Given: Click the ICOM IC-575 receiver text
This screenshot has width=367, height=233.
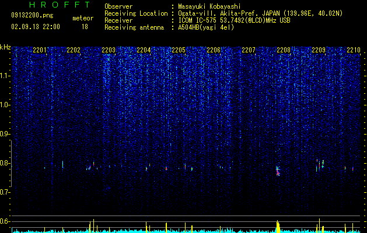Looking at the screenshot, I should pyautogui.click(x=234, y=20).
